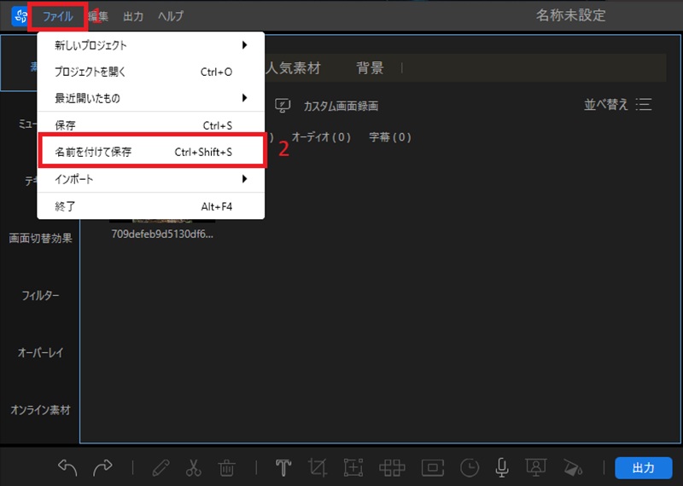Filter by 字幕 (0)

tap(390, 137)
